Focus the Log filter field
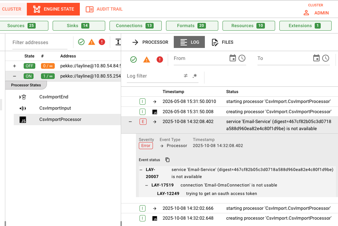Screen dimensions: 338x226 [x=154, y=76]
